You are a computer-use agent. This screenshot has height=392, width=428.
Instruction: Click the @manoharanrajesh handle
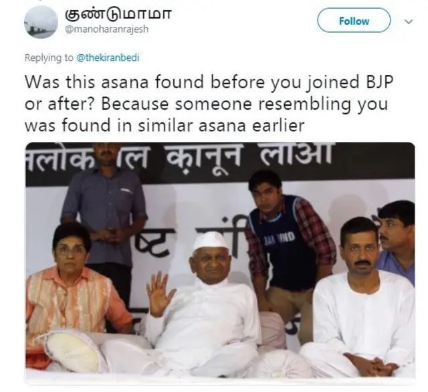click(106, 29)
